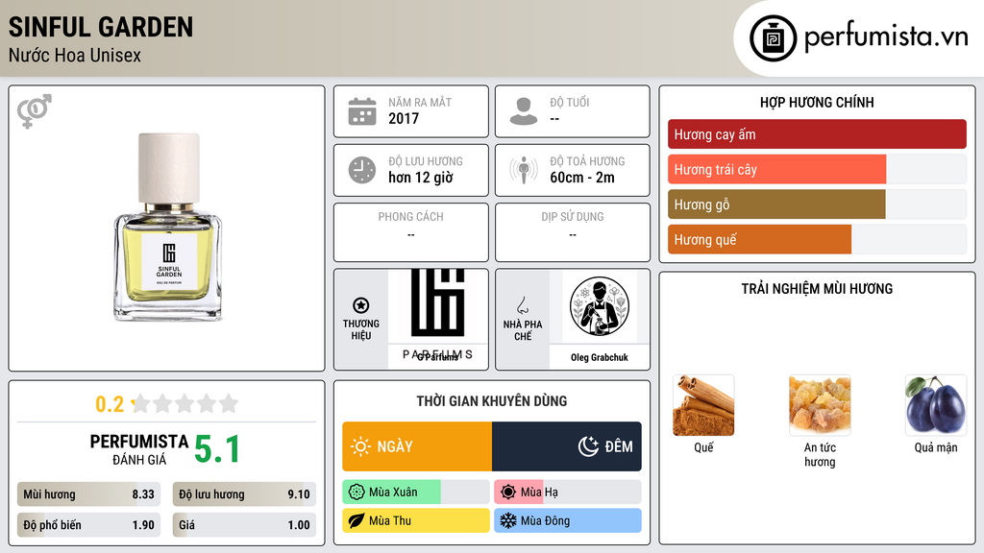Click the sun icon in Ngày section
Image resolution: width=984 pixels, height=553 pixels.
(361, 446)
